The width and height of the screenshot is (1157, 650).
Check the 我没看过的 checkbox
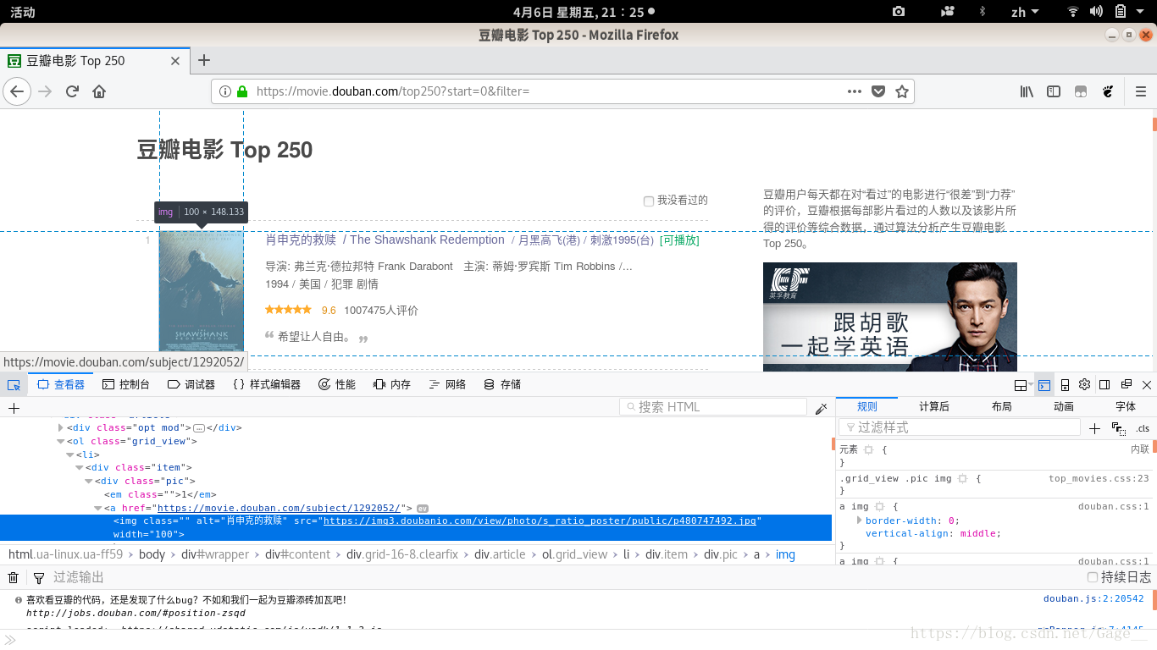[649, 201]
